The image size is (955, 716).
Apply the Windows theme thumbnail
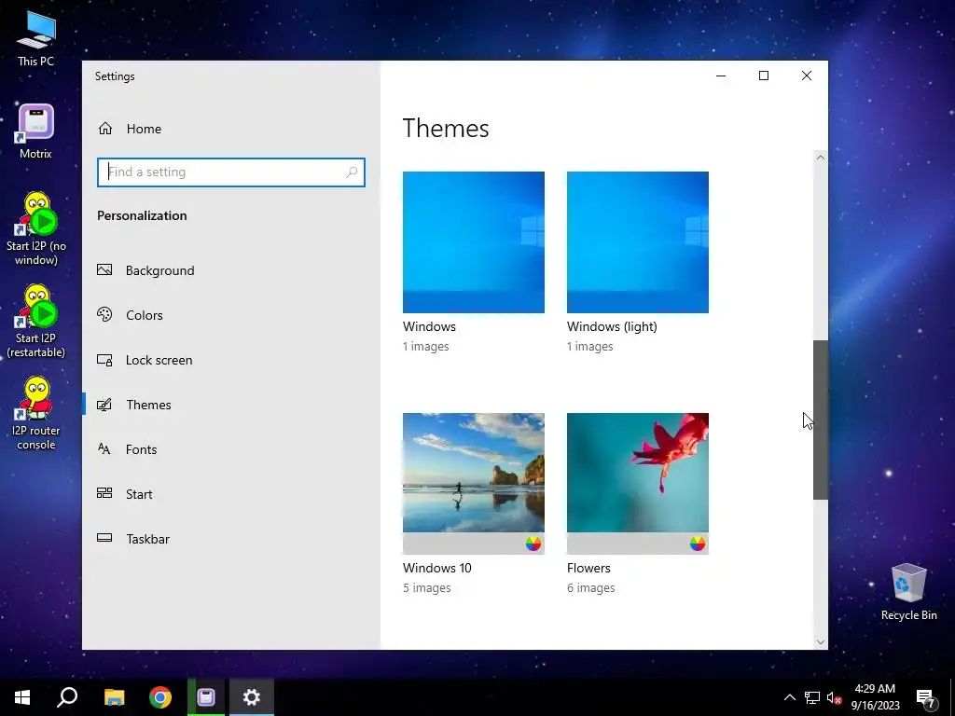click(x=473, y=242)
